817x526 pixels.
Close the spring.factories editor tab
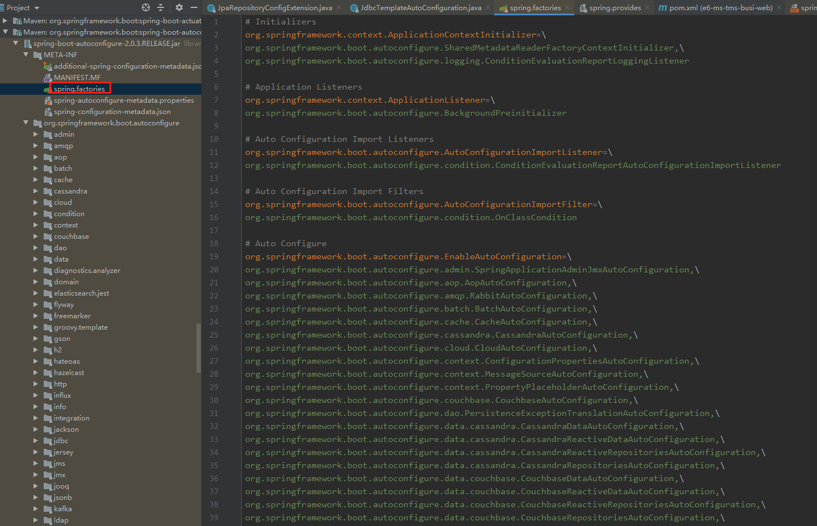(x=567, y=8)
